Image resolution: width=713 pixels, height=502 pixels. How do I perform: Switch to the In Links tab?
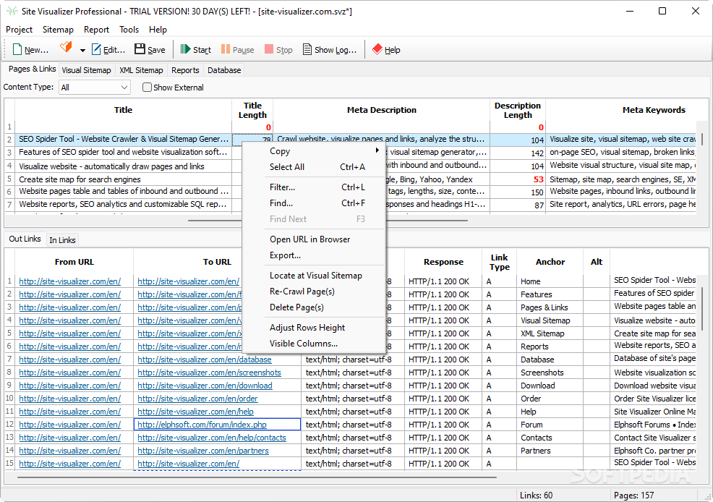[x=62, y=240]
